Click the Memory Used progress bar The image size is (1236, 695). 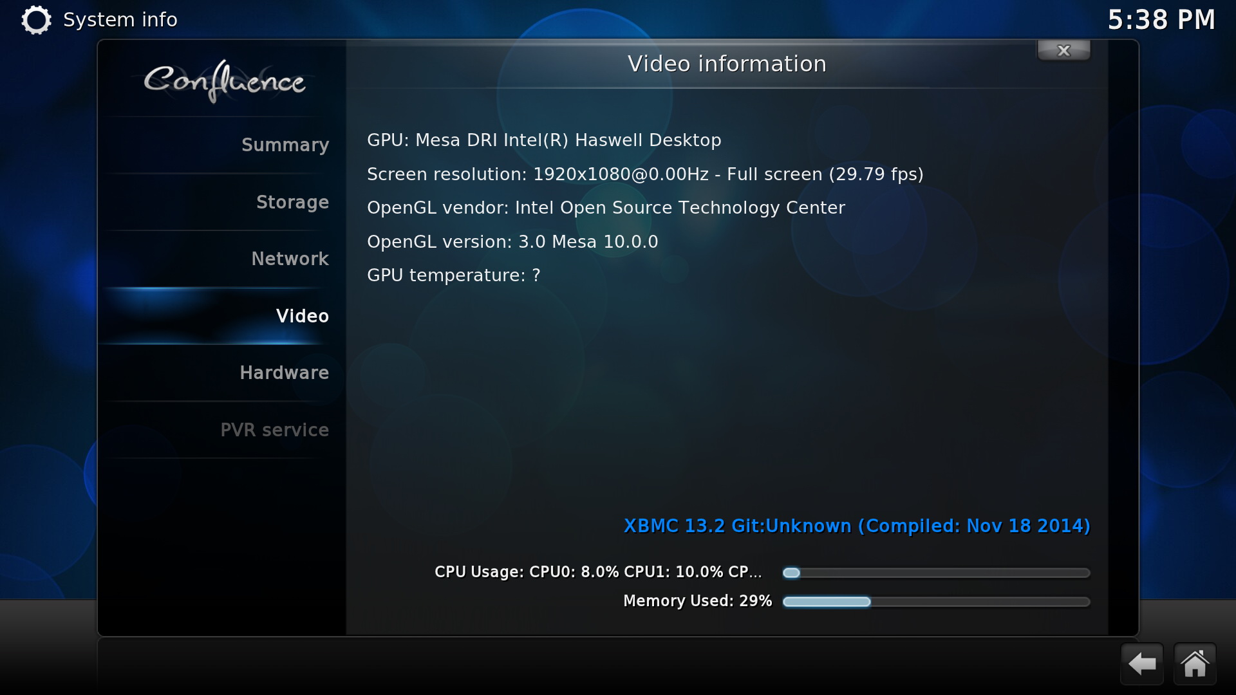coord(936,602)
